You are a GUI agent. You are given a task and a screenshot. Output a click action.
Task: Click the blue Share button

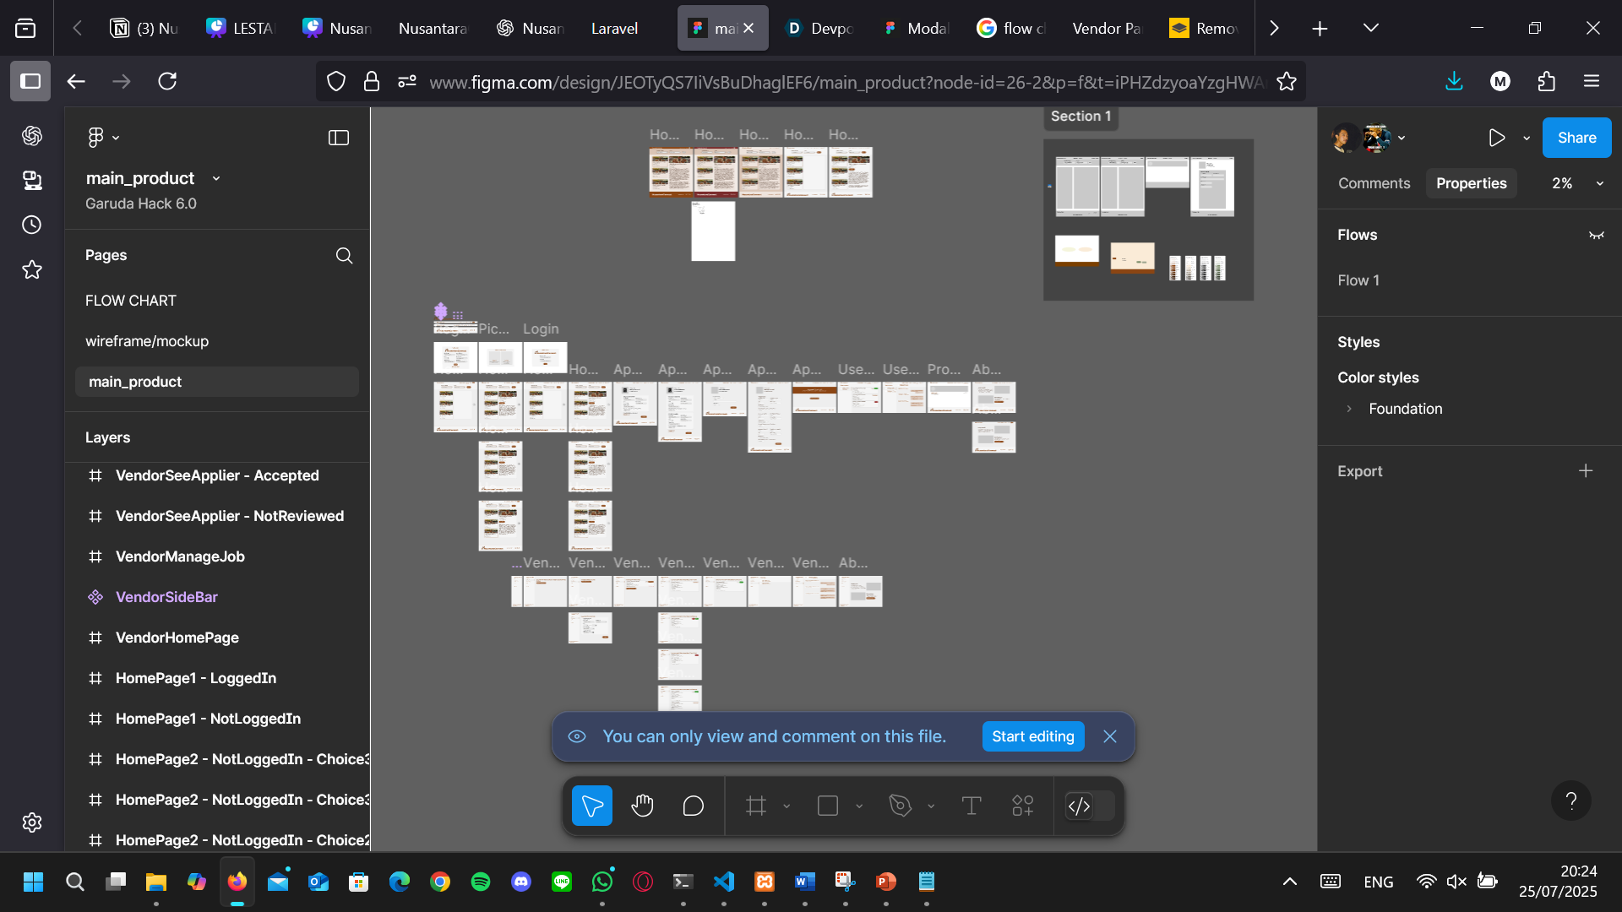tap(1576, 138)
